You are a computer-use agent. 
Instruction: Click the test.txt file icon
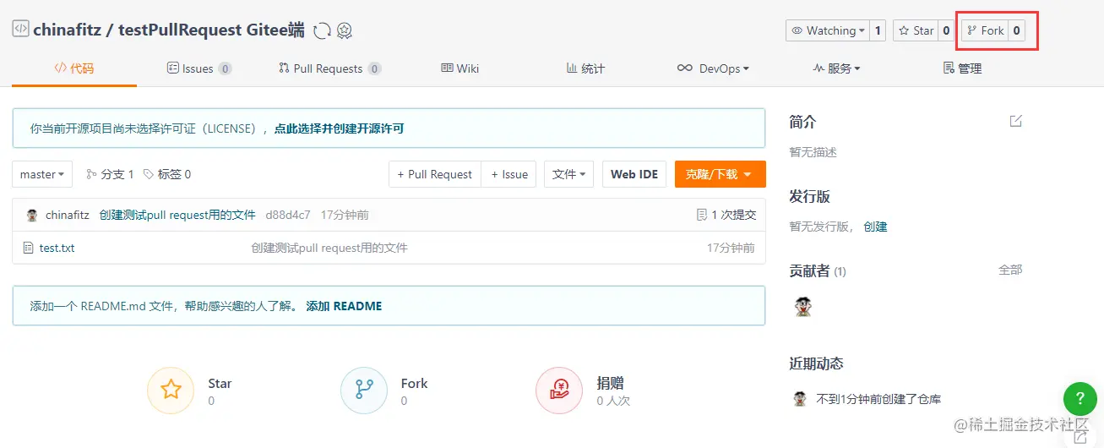point(30,248)
